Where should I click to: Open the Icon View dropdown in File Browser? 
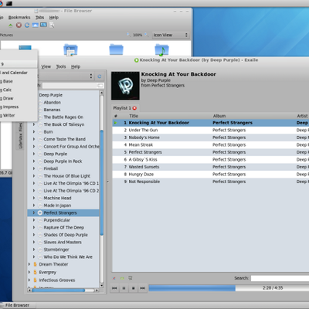pyautogui.click(x=171, y=35)
